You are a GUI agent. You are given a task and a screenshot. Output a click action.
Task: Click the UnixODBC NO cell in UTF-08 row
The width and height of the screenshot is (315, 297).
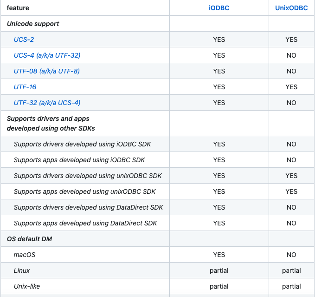point(291,71)
